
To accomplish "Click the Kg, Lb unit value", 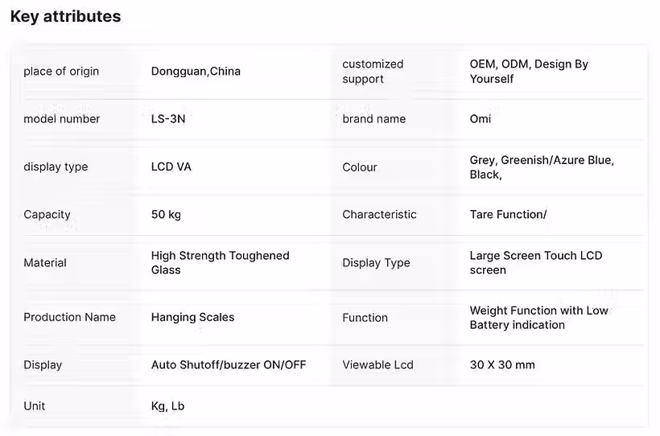I will [167, 406].
